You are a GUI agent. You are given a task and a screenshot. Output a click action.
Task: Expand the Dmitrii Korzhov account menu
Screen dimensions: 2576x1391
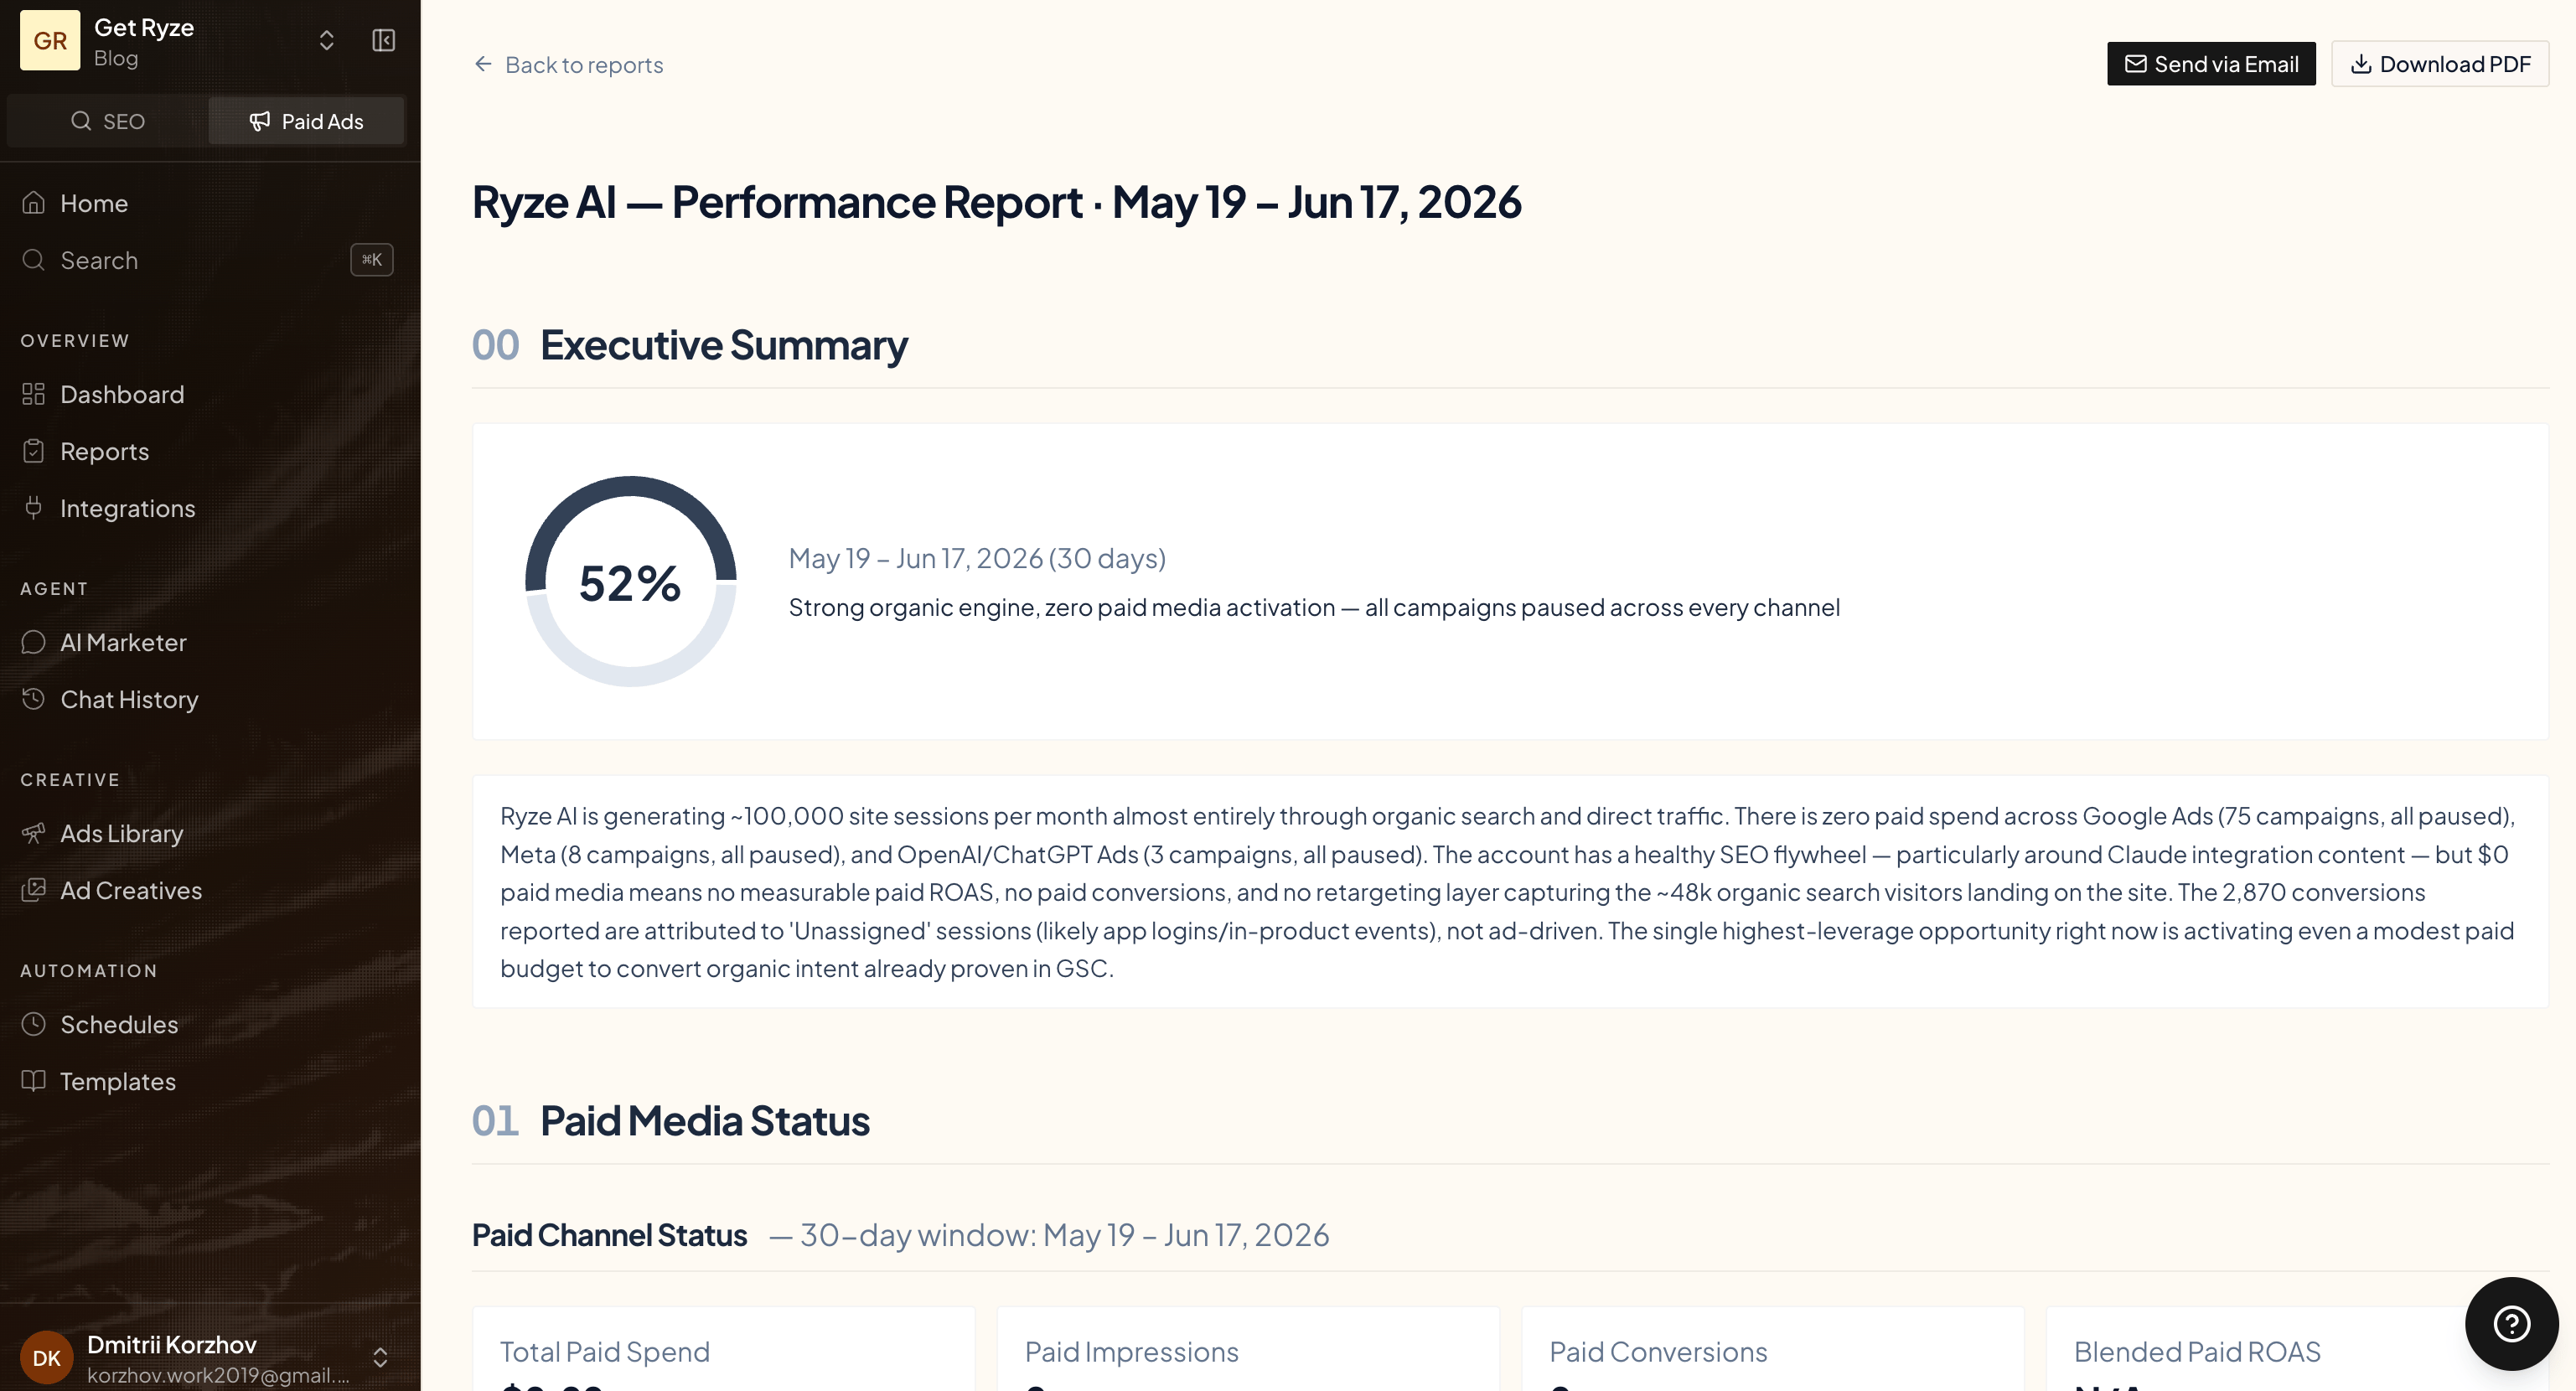[380, 1357]
